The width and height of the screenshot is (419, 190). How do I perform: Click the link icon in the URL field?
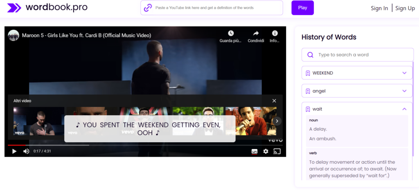[x=148, y=8]
